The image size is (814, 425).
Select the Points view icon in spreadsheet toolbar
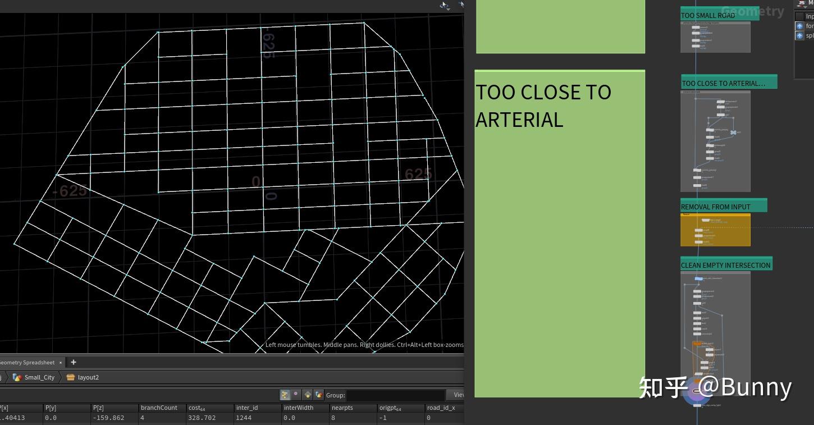[285, 395]
